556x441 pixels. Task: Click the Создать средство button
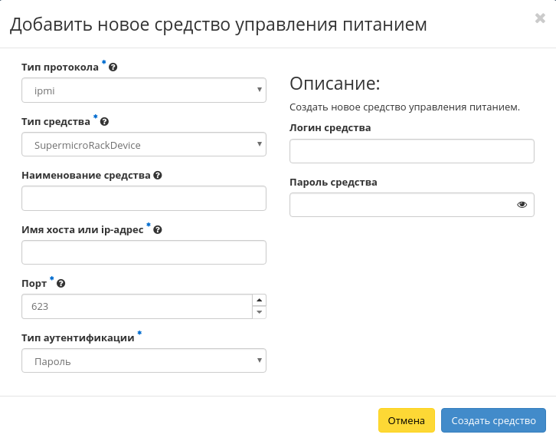tap(493, 420)
